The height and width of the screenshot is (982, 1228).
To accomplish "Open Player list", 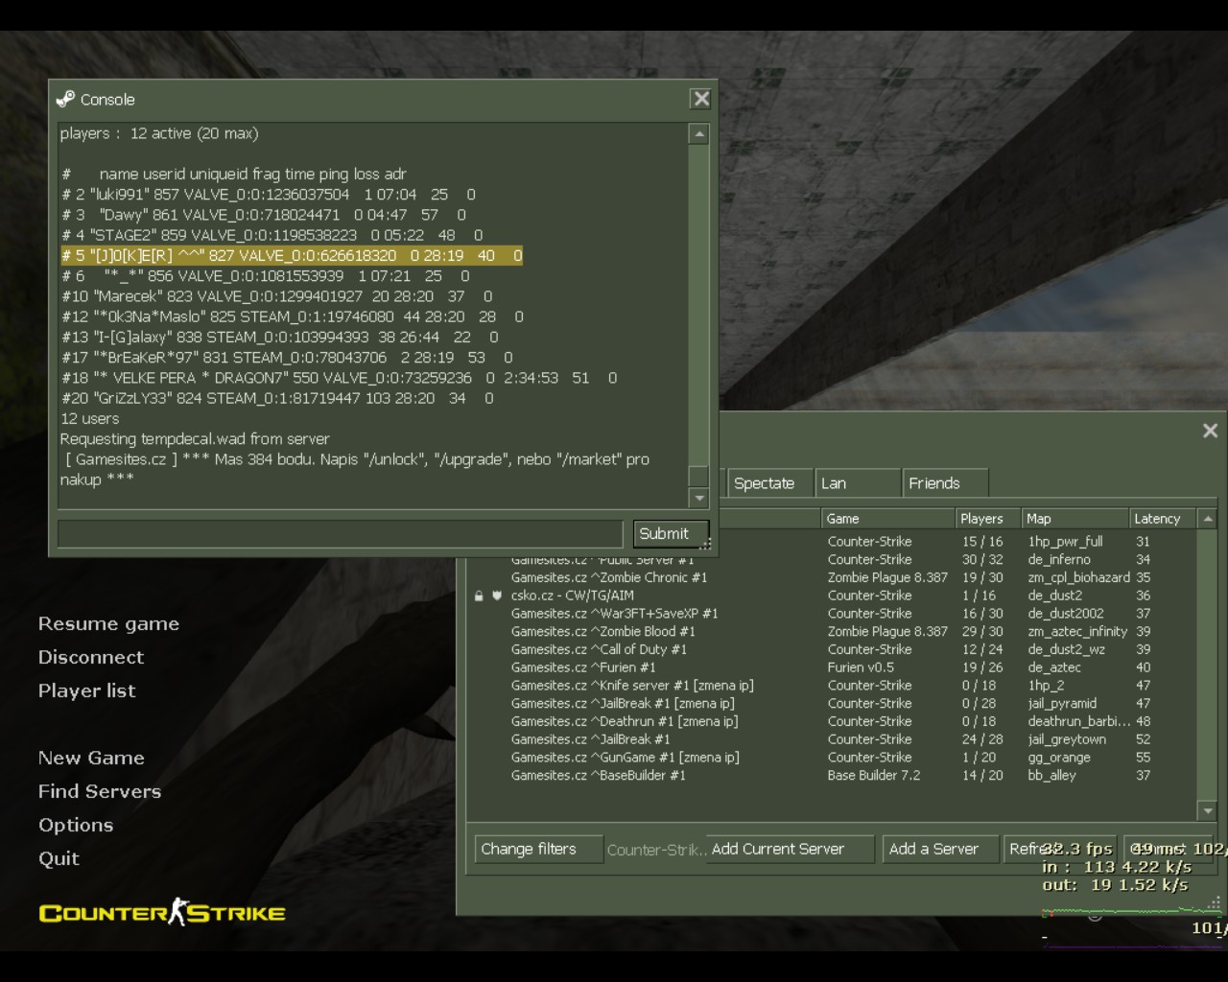I will [86, 690].
